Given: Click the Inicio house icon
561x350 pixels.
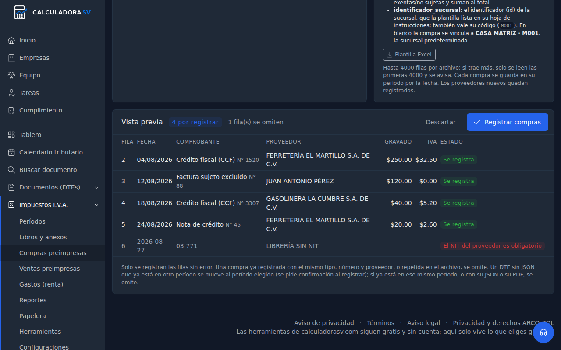Looking at the screenshot, I should (x=11, y=40).
